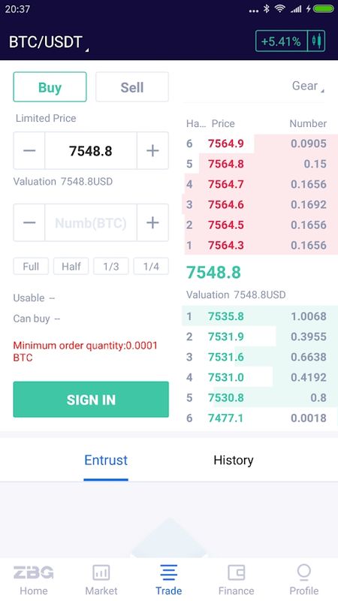Open the BTC/USDT pair selector

(x=48, y=42)
